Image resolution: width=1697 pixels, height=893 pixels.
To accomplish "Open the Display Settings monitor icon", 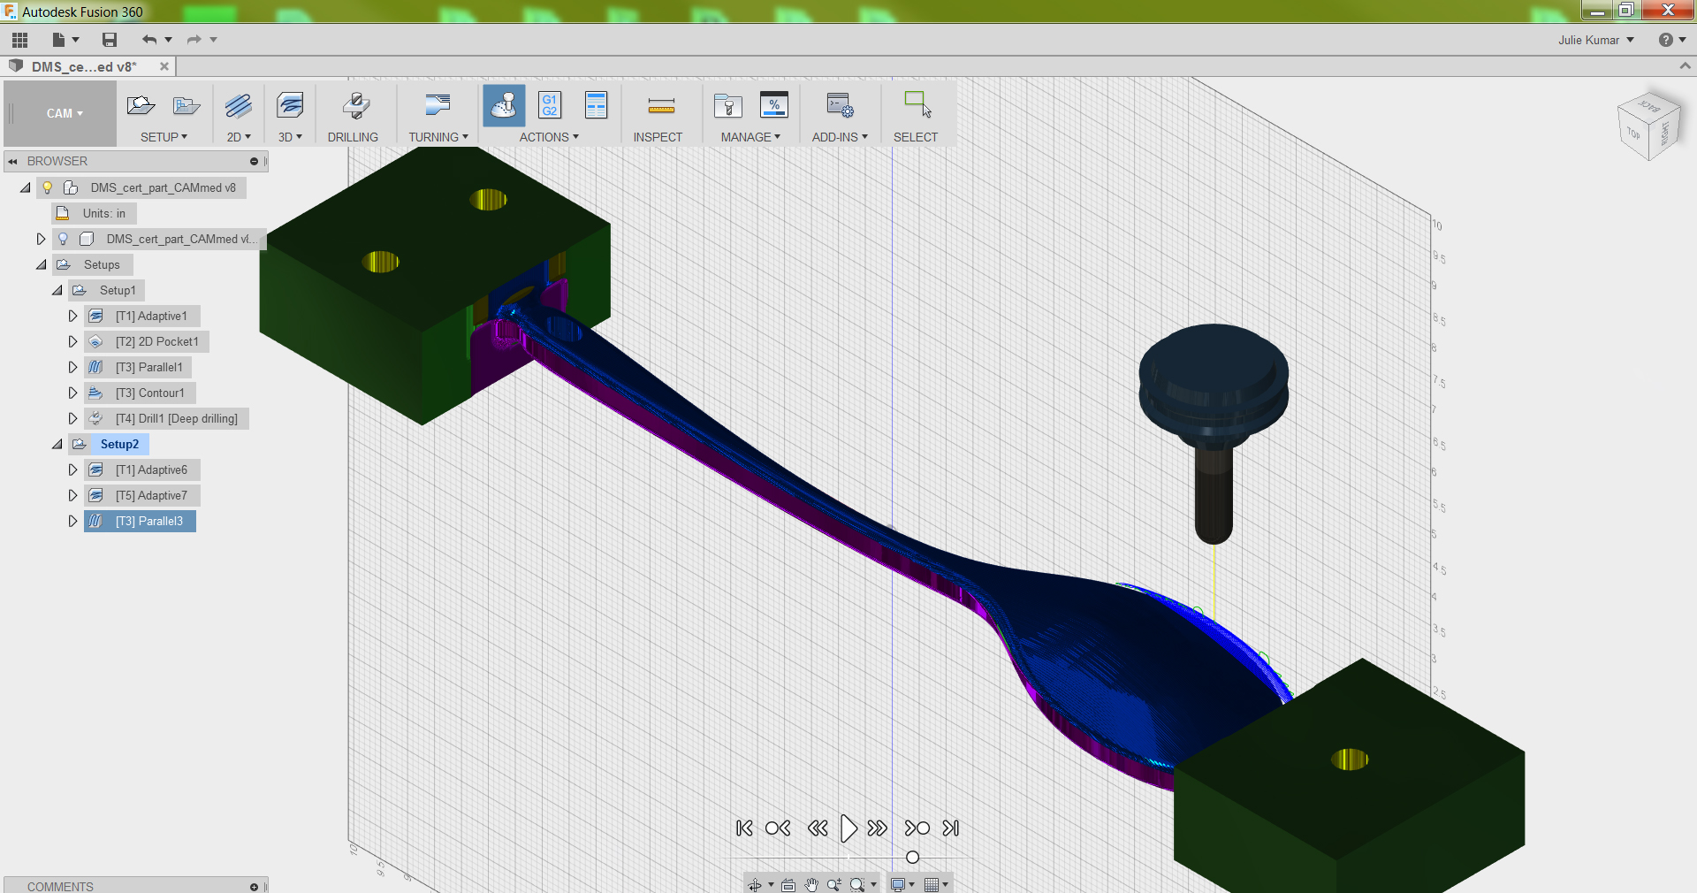I will click(898, 884).
